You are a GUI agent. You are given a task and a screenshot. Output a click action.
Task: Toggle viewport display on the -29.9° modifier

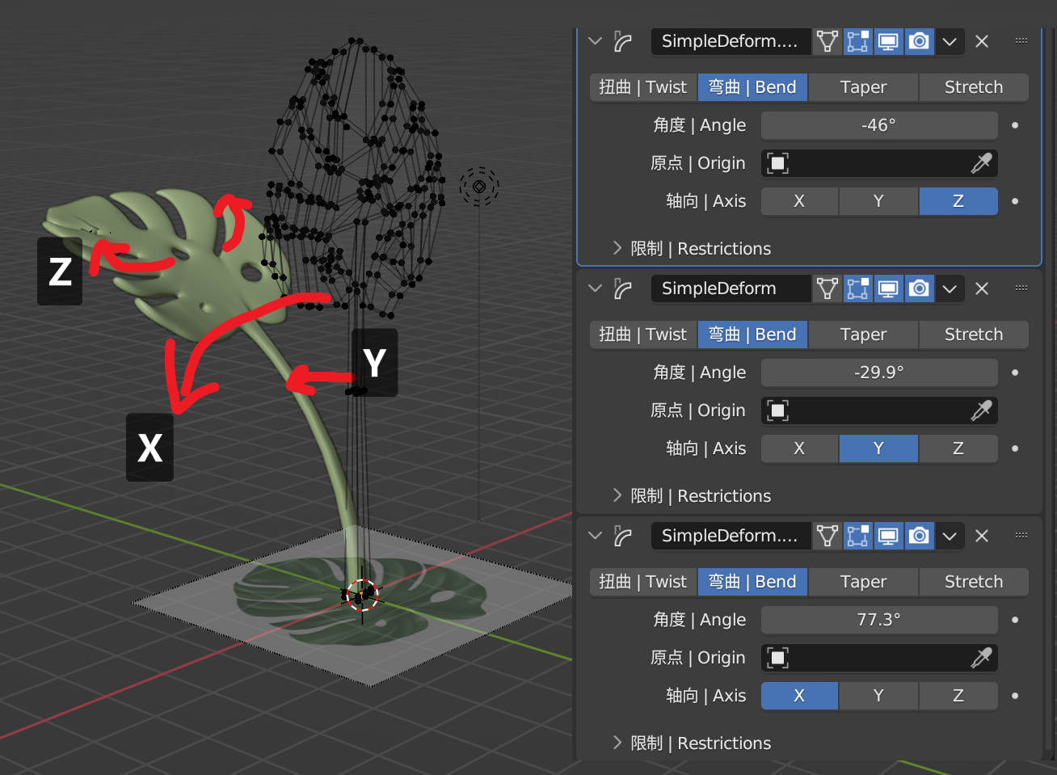[888, 289]
